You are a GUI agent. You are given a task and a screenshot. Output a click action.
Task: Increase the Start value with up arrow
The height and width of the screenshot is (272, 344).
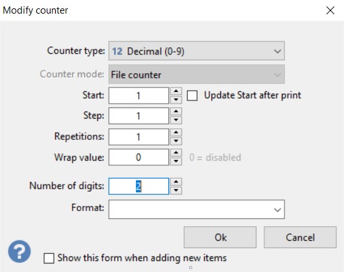click(x=176, y=91)
